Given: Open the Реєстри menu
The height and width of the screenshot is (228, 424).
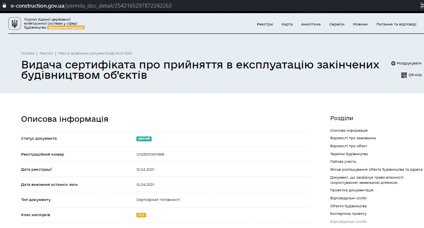Looking at the screenshot, I should (x=265, y=24).
